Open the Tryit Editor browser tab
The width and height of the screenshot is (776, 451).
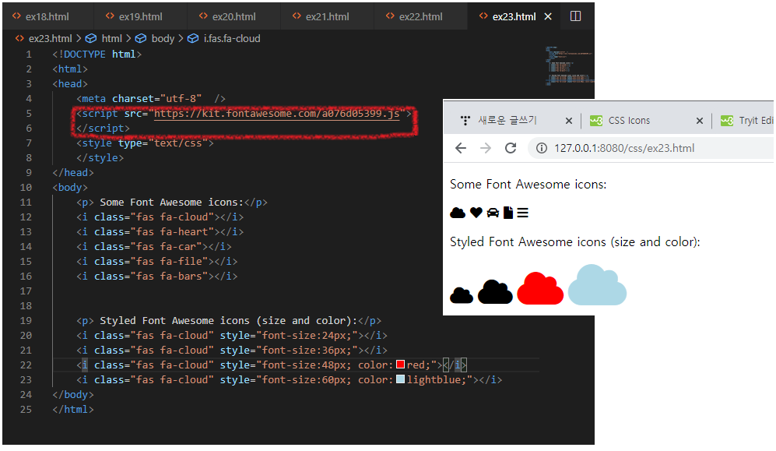coord(747,120)
